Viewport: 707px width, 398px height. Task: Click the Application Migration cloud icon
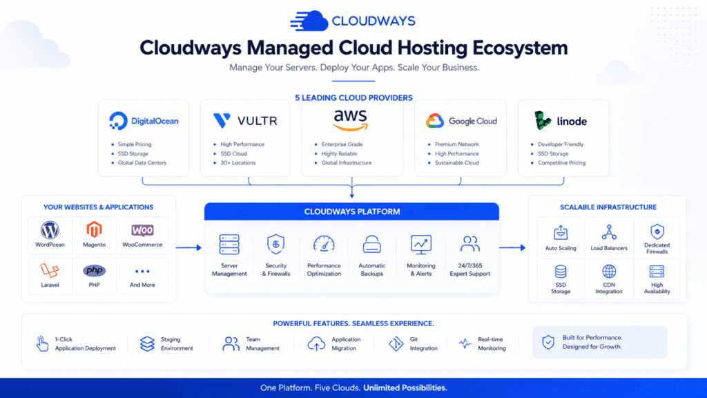pyautogui.click(x=316, y=343)
